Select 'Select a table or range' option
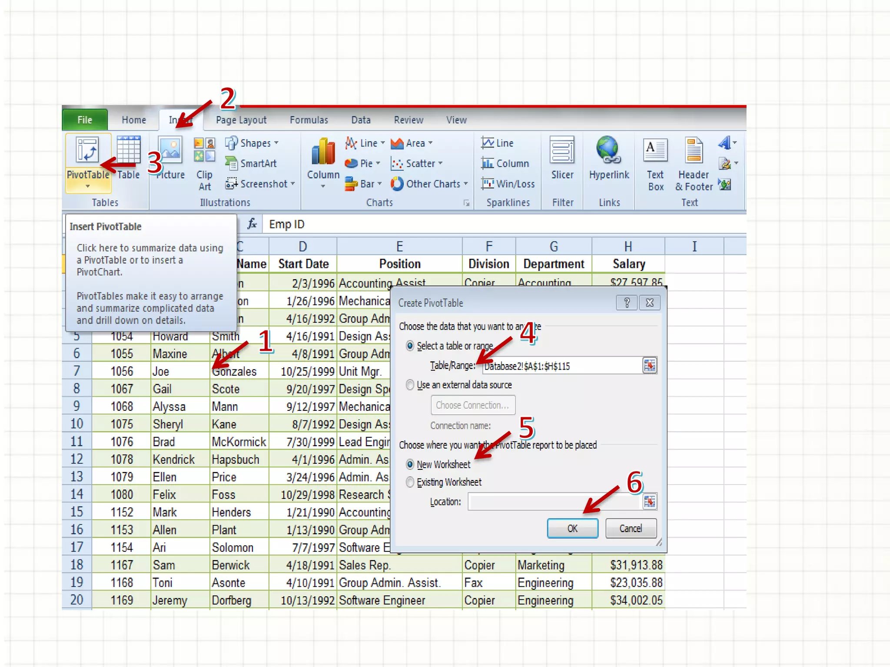Image resolution: width=890 pixels, height=667 pixels. 410,346
